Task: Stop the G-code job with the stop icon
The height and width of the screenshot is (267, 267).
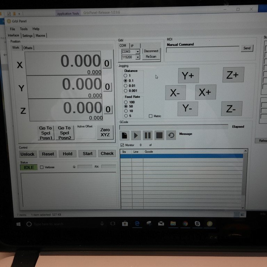Action: pyautogui.click(x=159, y=135)
